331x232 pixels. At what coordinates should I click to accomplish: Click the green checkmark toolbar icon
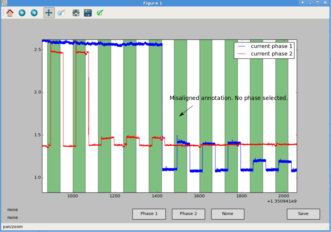coord(100,13)
